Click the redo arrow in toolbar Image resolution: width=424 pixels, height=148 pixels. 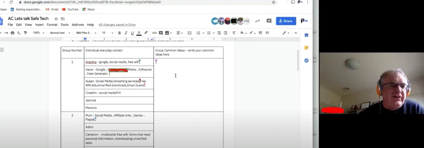[6, 33]
